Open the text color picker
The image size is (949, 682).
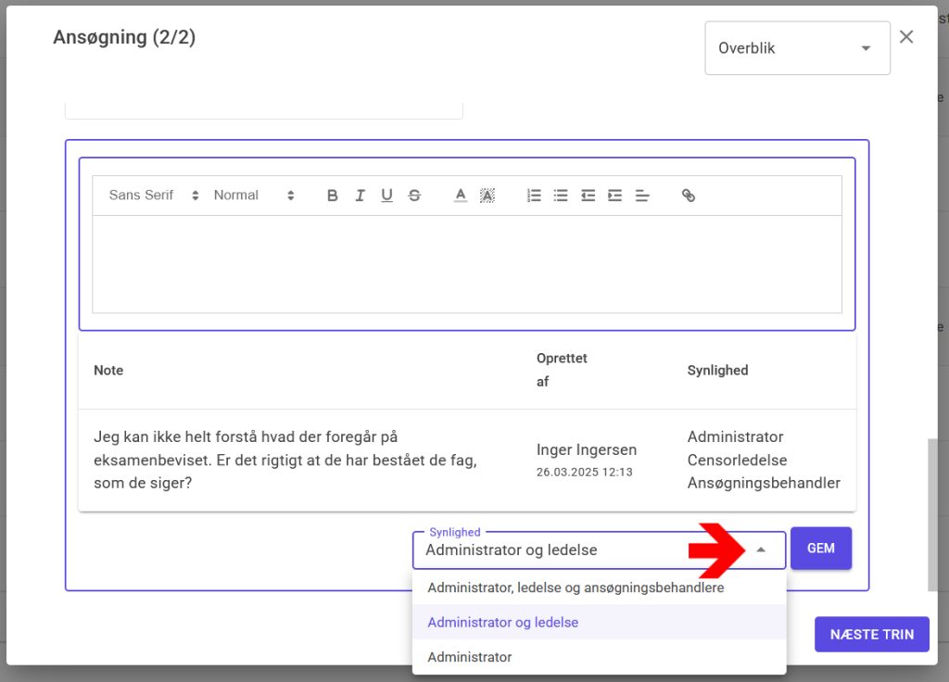coord(461,196)
